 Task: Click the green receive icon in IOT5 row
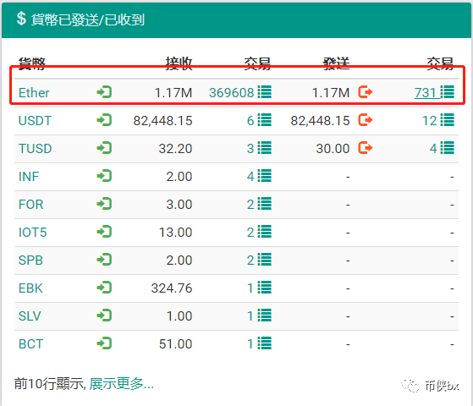point(104,232)
